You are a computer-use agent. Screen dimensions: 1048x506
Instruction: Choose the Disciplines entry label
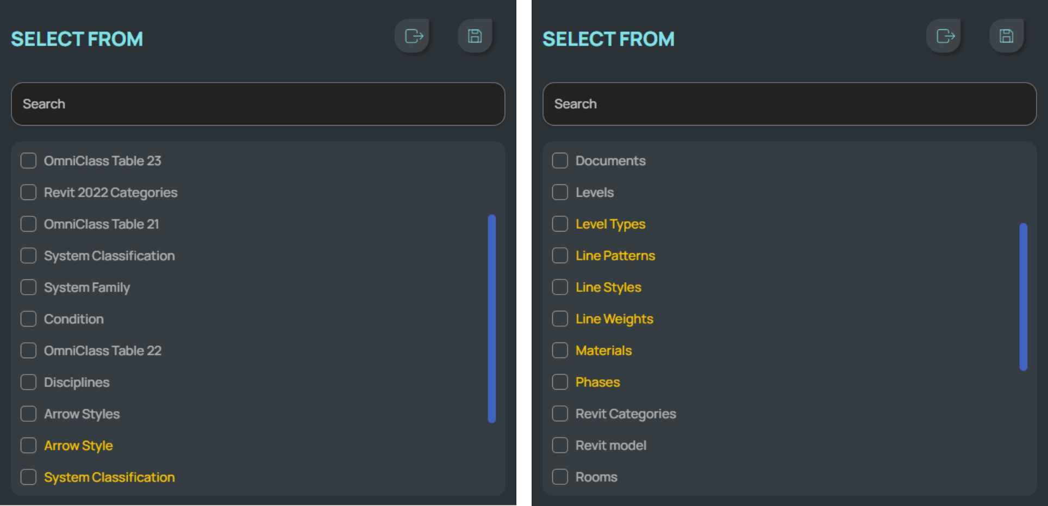[x=77, y=383]
